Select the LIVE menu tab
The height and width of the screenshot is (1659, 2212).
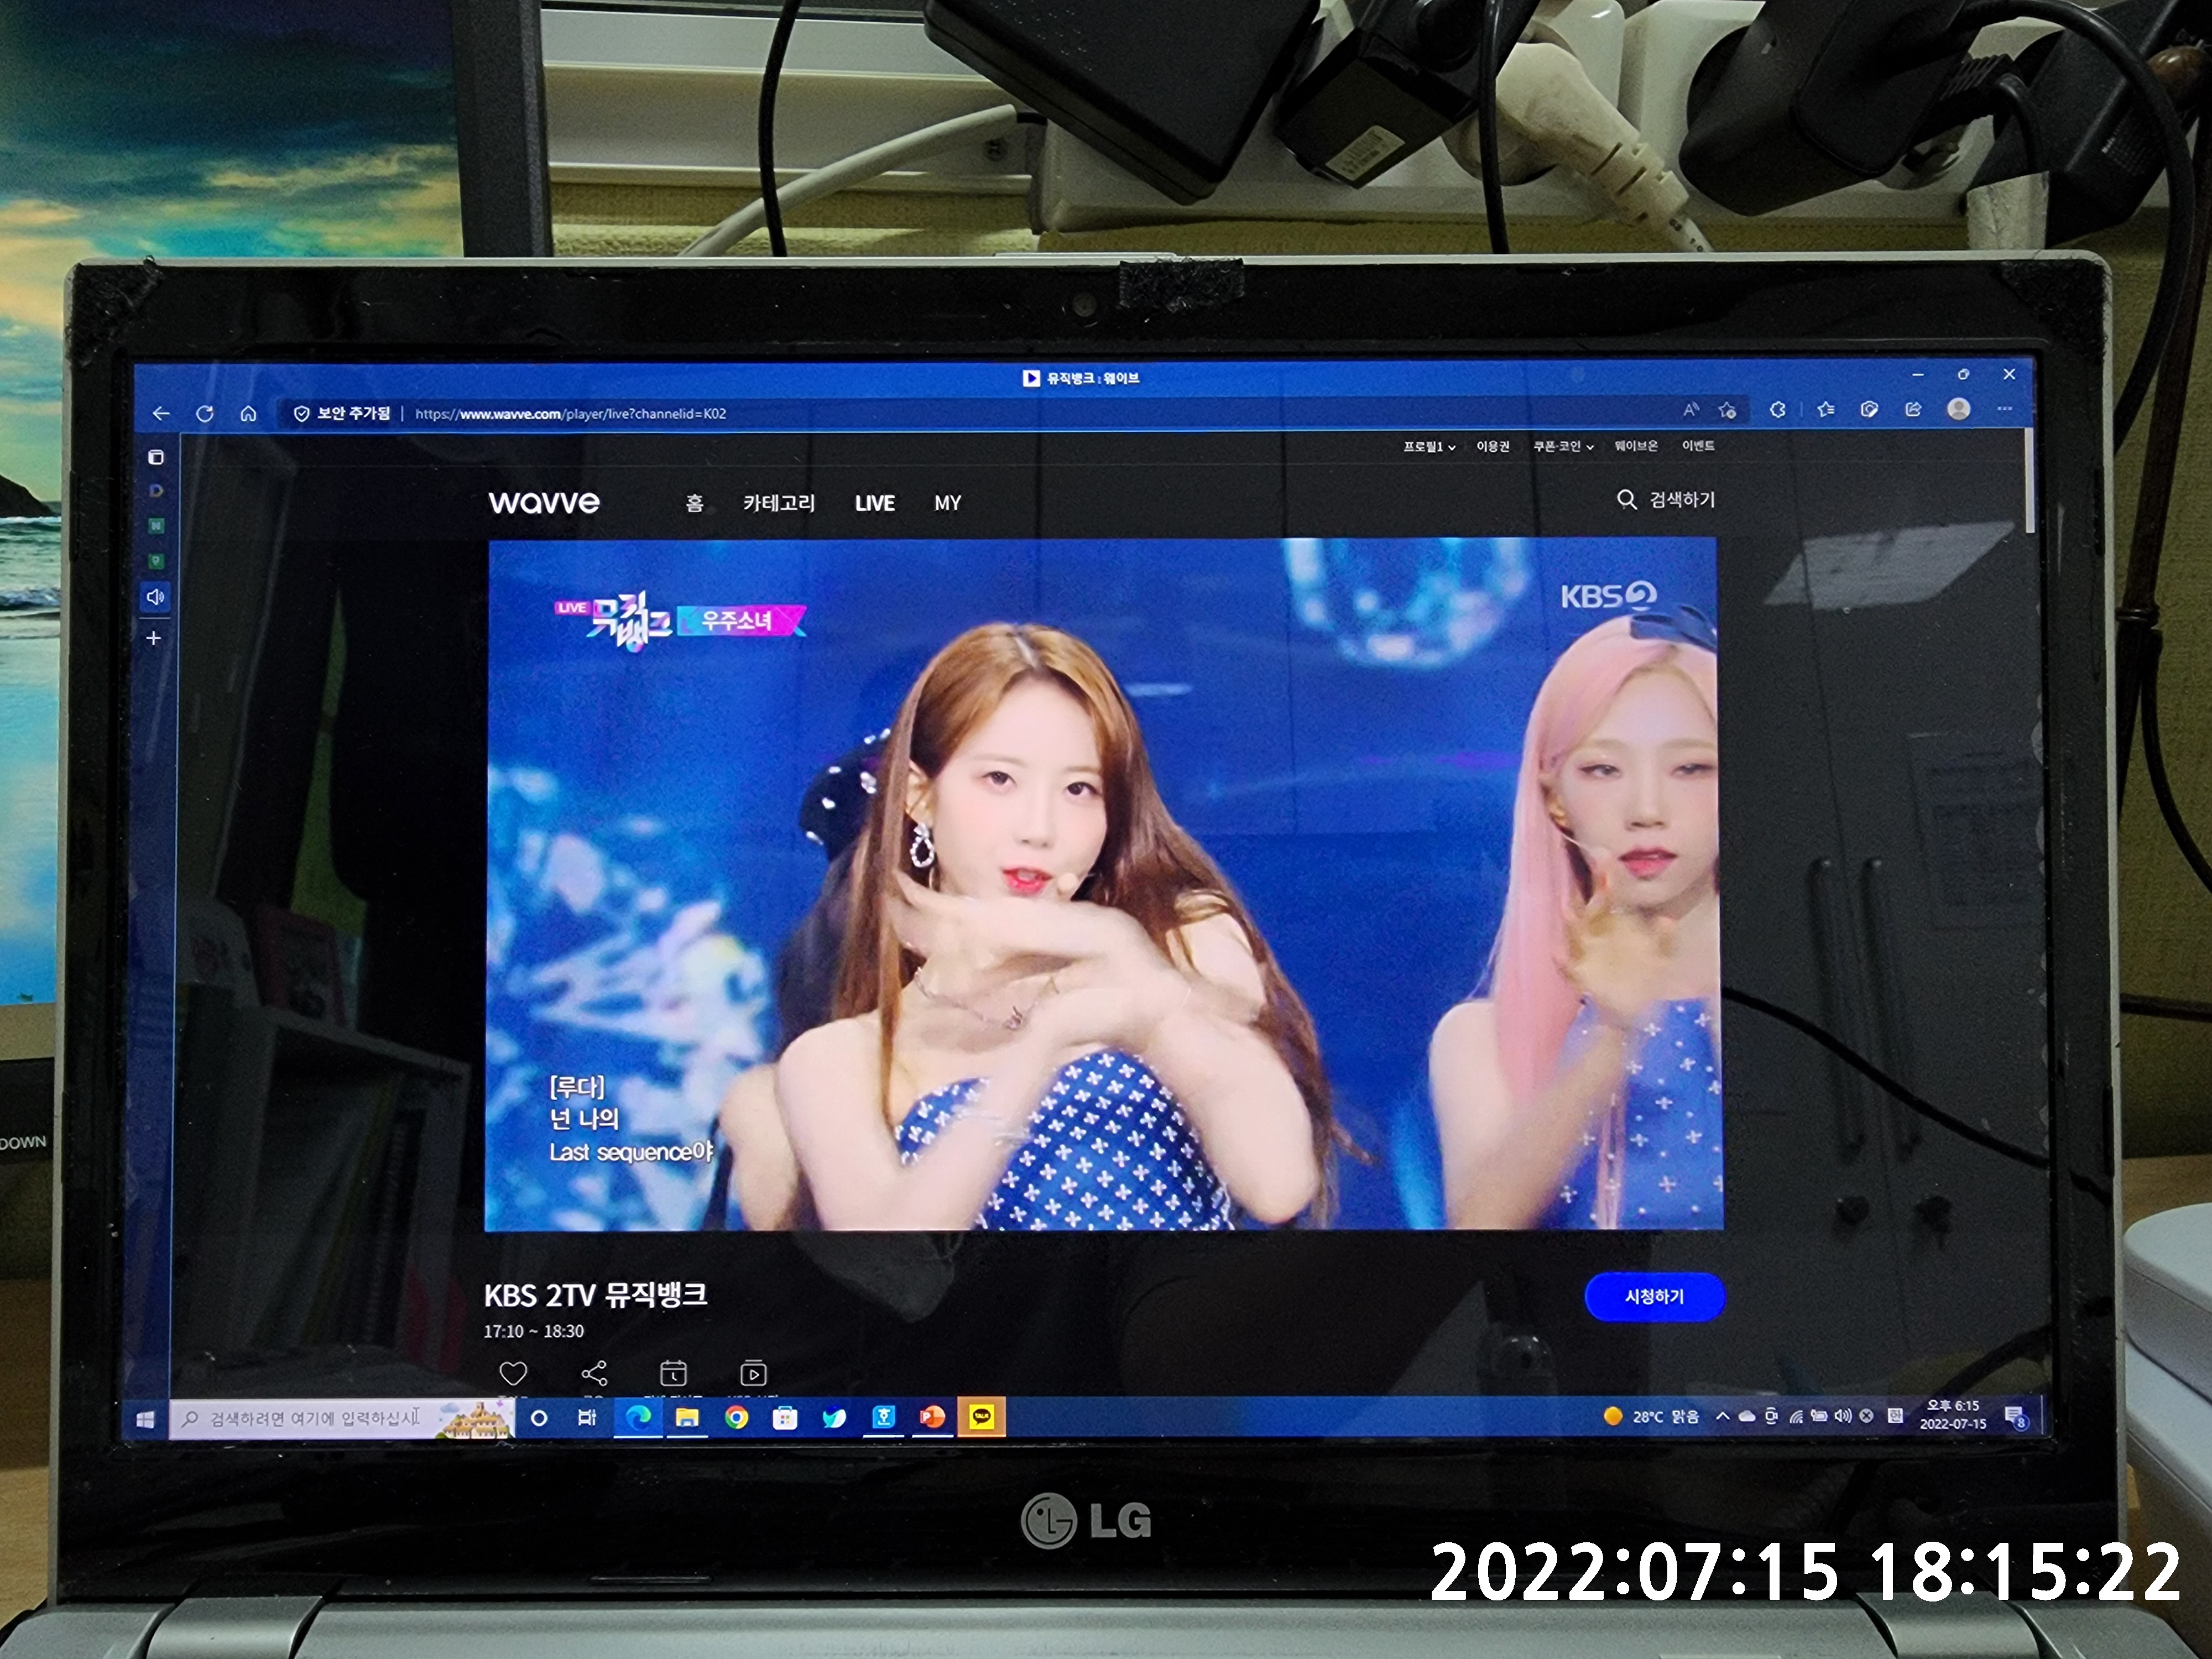point(874,503)
